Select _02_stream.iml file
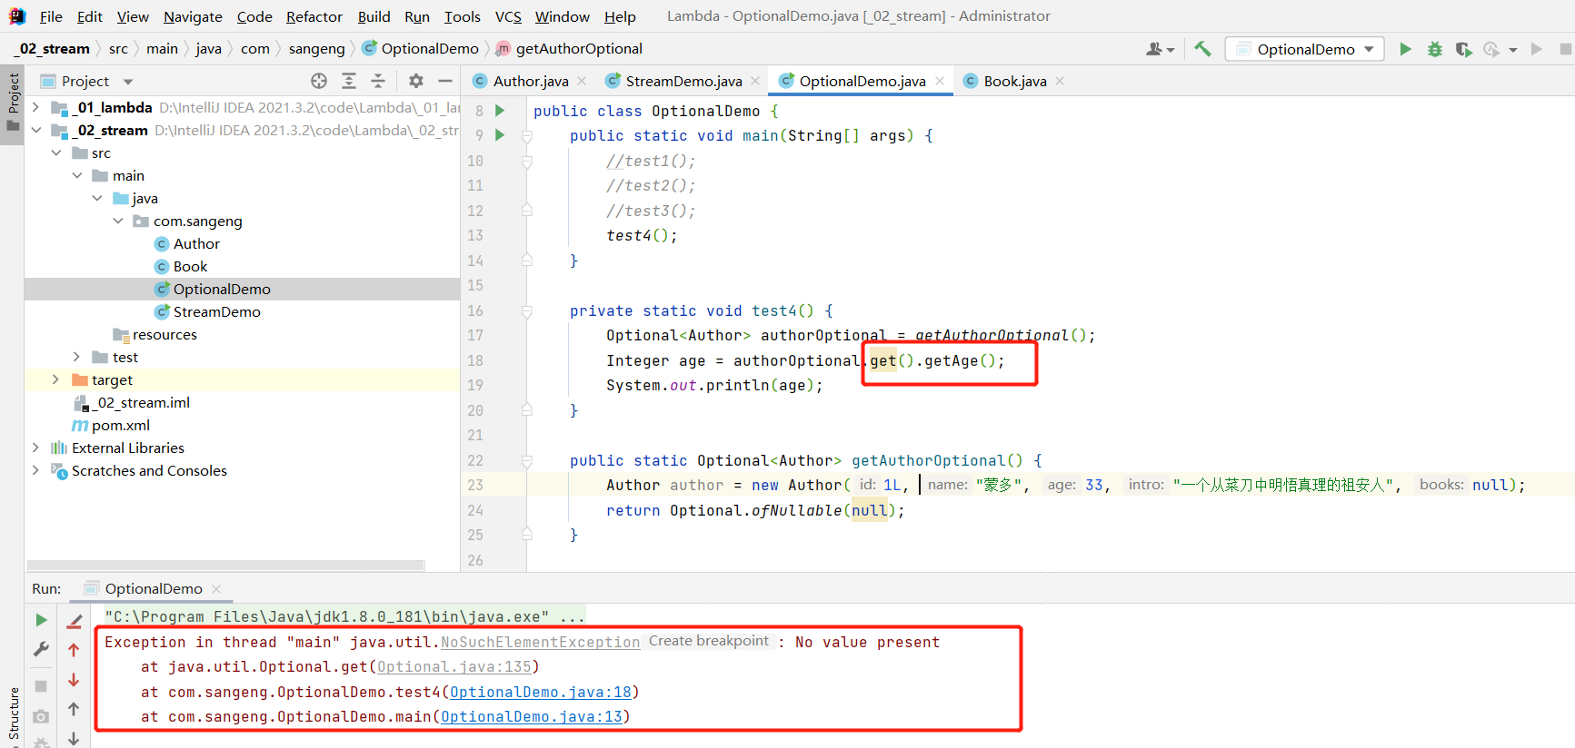Image resolution: width=1575 pixels, height=748 pixels. [141, 402]
